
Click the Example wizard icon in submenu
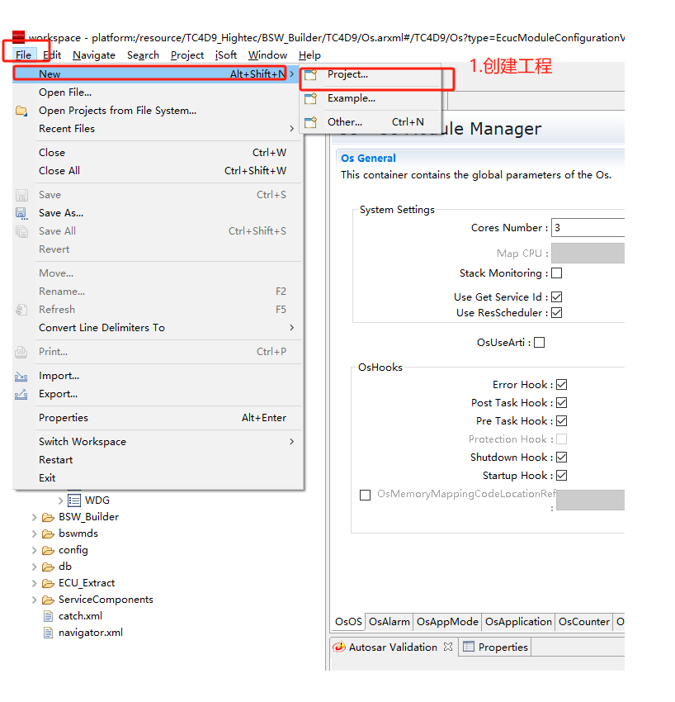pos(311,99)
